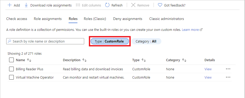The height and width of the screenshot is (98, 245).
Task: Click the Name column header text
Action: click(x=21, y=60)
